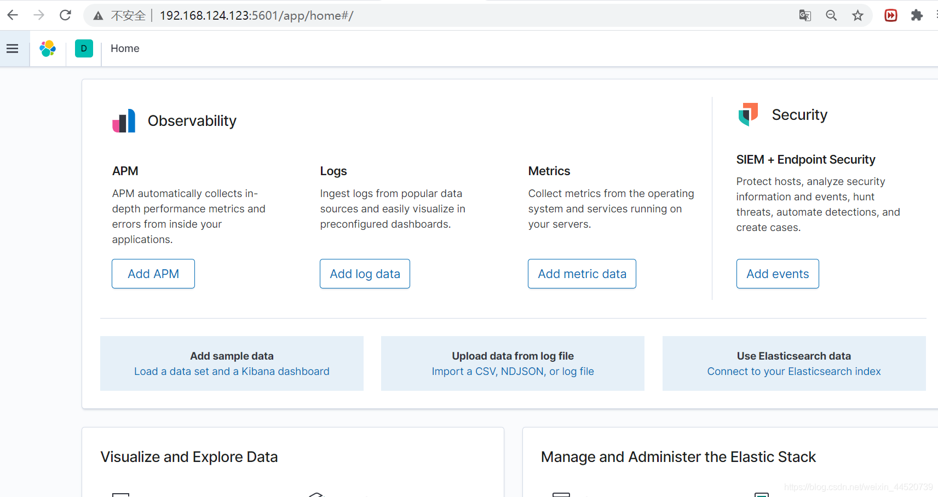Bookmark this page with the star icon
This screenshot has width=938, height=497.
(x=858, y=15)
